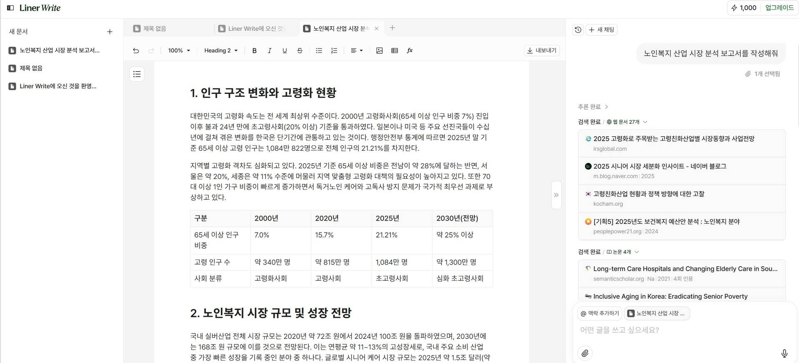This screenshot has width=799, height=363.
Task: Start voice input with microphone icon
Action: tap(784, 353)
